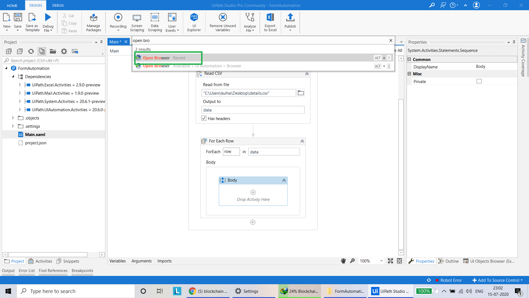529x298 pixels.
Task: Select Main.xaml in project tree
Action: tap(35, 134)
